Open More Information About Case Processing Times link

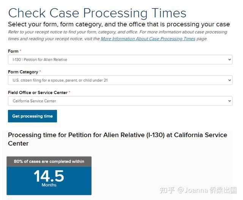point(148,39)
